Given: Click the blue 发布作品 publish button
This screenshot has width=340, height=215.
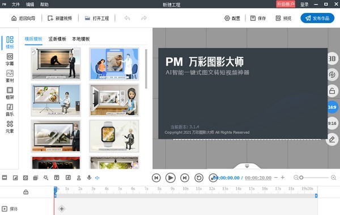Looking at the screenshot, I should click(317, 19).
